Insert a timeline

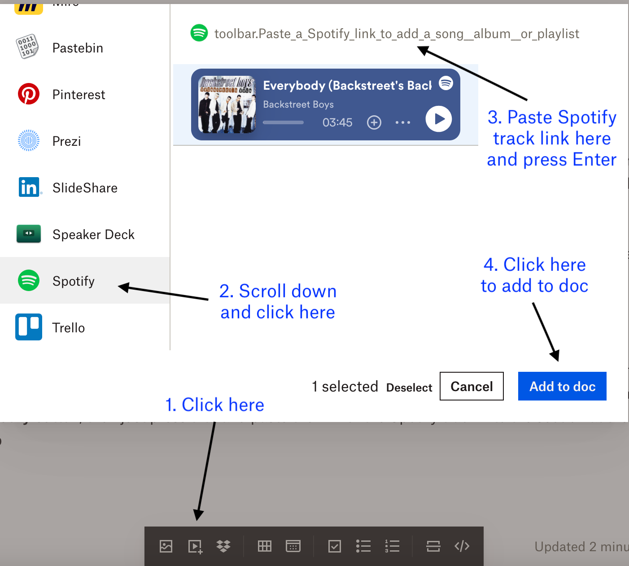[293, 546]
